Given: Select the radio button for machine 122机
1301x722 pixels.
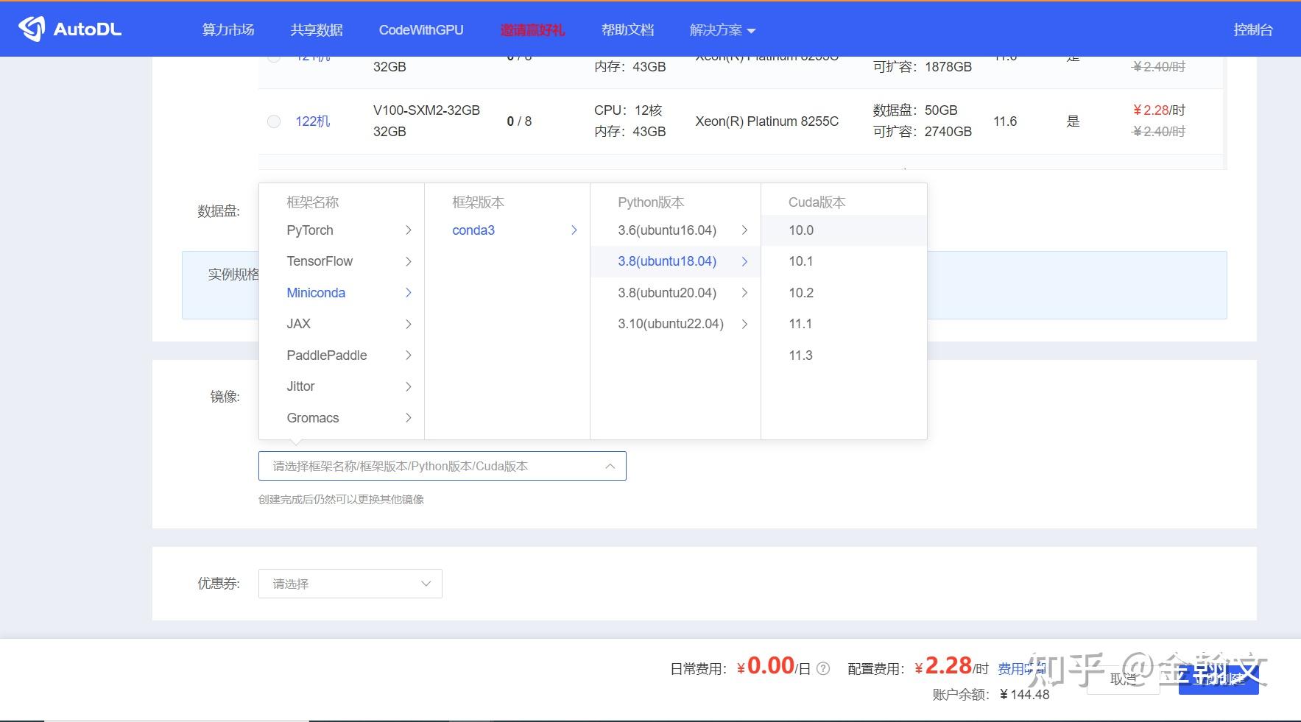Looking at the screenshot, I should click(273, 121).
